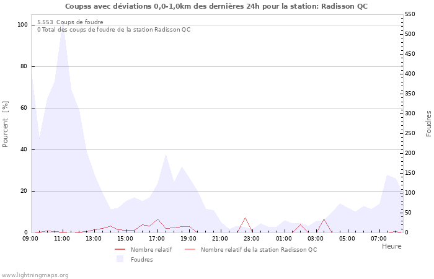The height and width of the screenshot is (279, 434).
Task: Click the 03:00 time tick label
Action: [315, 239]
